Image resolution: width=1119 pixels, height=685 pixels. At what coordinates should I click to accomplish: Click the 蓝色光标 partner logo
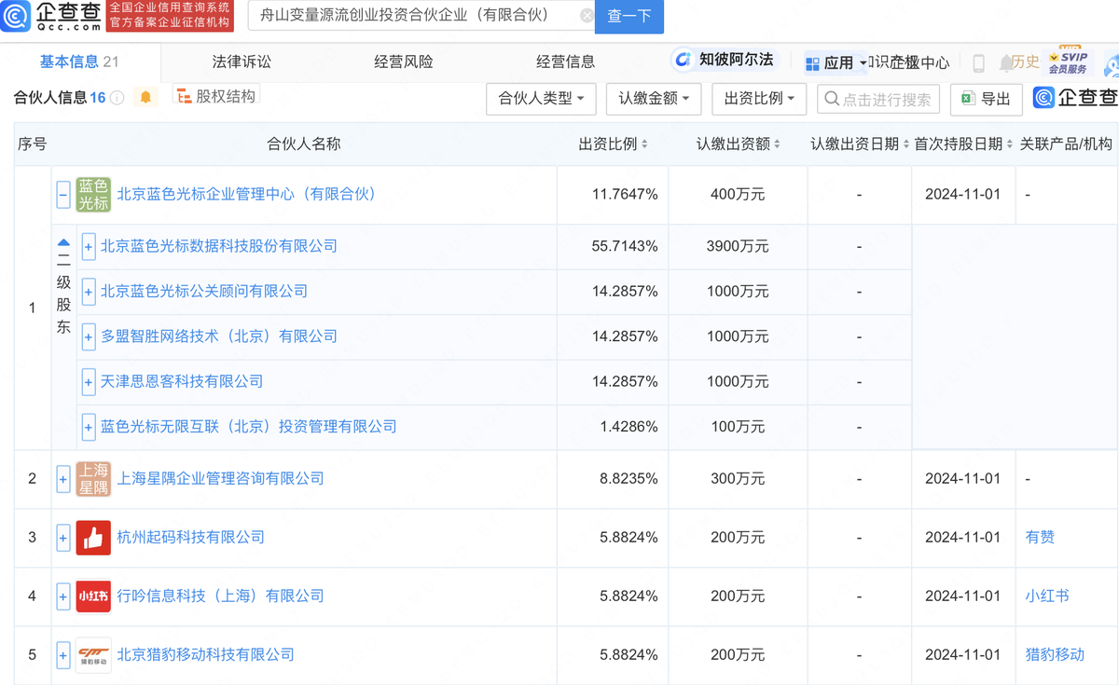pos(93,195)
